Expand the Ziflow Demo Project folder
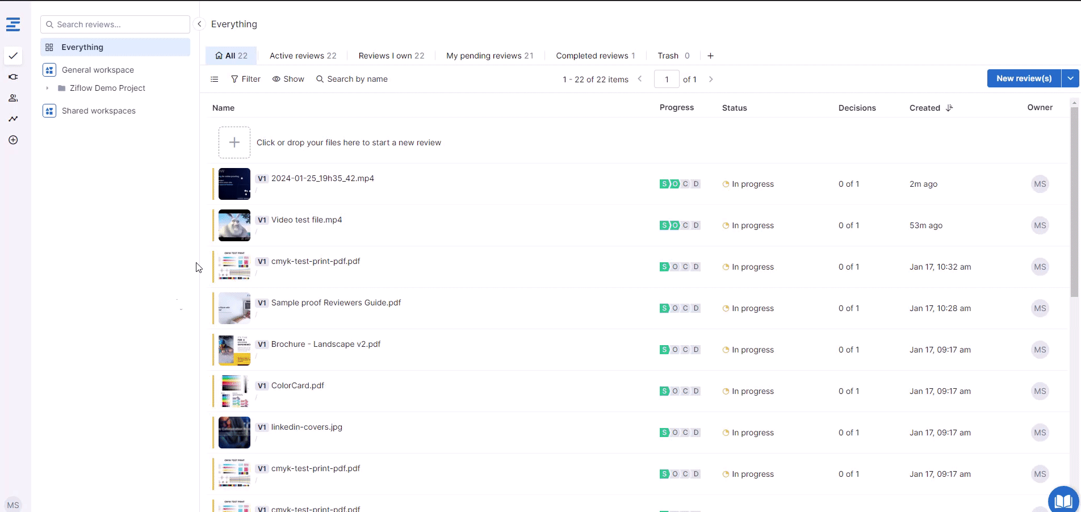This screenshot has width=1081, height=512. pyautogui.click(x=47, y=88)
